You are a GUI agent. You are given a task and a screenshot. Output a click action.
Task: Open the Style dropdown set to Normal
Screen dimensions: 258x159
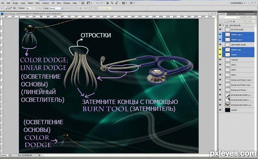56,8
